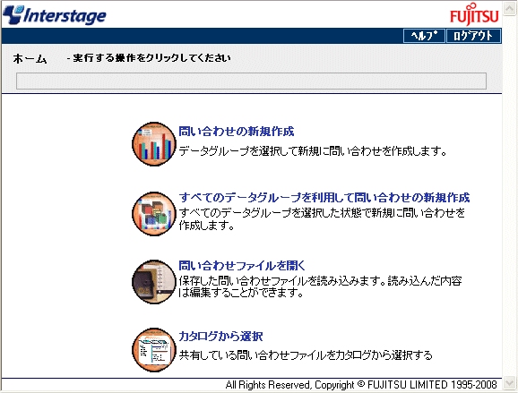Click the text 実行する操作をクリックしてください
This screenshot has height=393, width=518.
click(151, 58)
